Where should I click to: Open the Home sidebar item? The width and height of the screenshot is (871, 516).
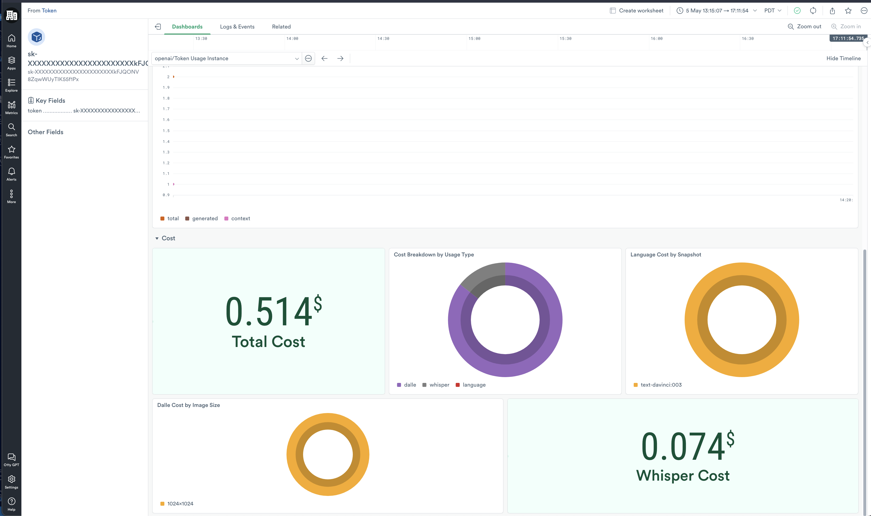pos(11,41)
